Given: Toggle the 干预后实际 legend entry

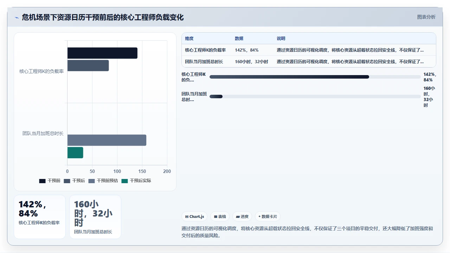Looking at the screenshot, I should [x=136, y=181].
